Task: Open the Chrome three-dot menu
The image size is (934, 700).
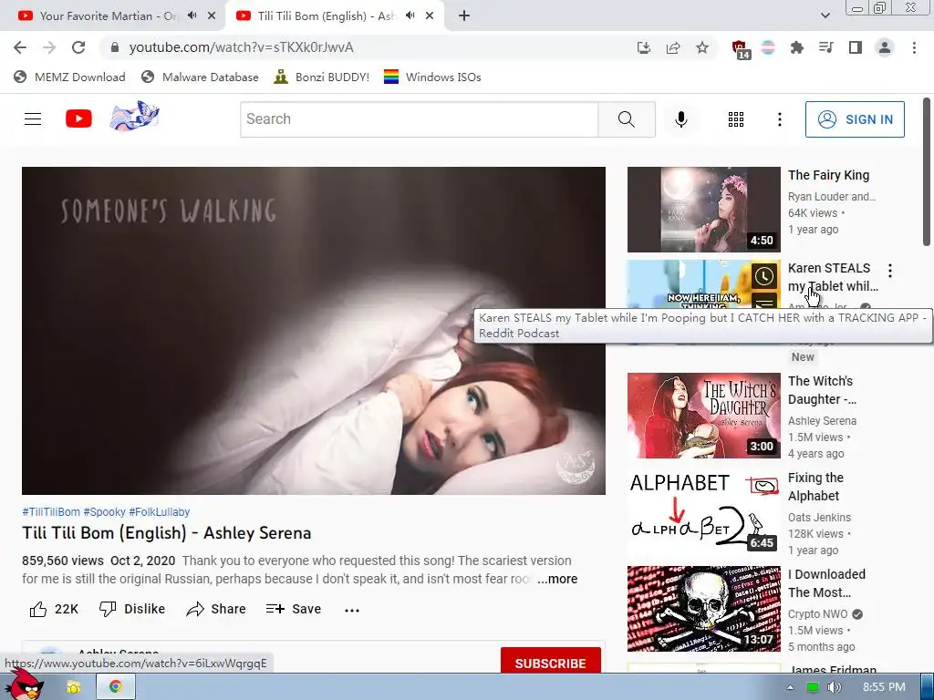Action: tap(914, 47)
